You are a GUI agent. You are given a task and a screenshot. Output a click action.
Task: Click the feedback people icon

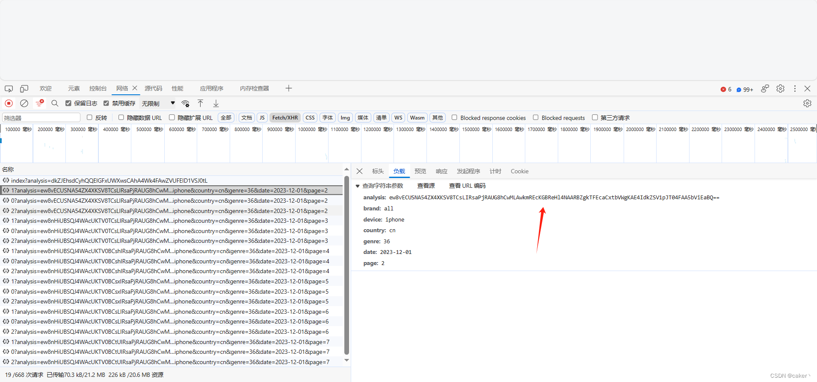click(765, 88)
